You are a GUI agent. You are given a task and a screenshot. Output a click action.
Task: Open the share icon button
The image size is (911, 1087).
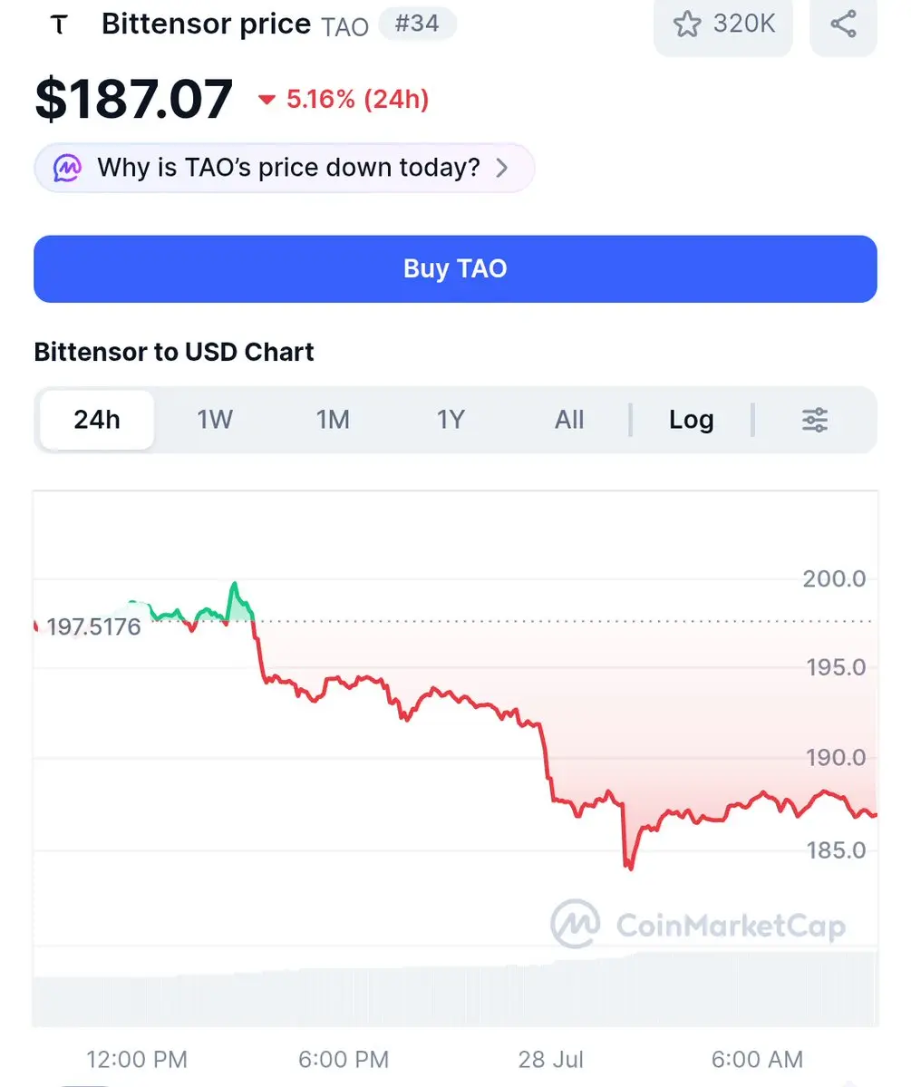click(843, 24)
